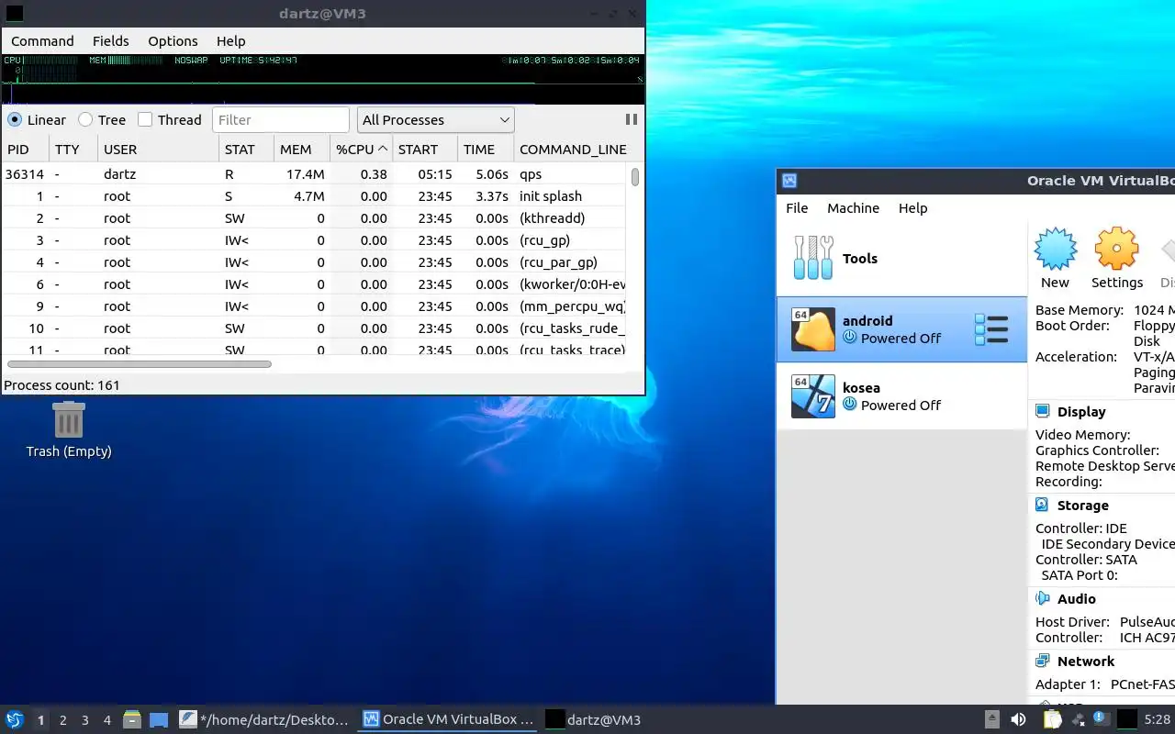Click the Audio section icon in VirtualBox

pyautogui.click(x=1042, y=598)
